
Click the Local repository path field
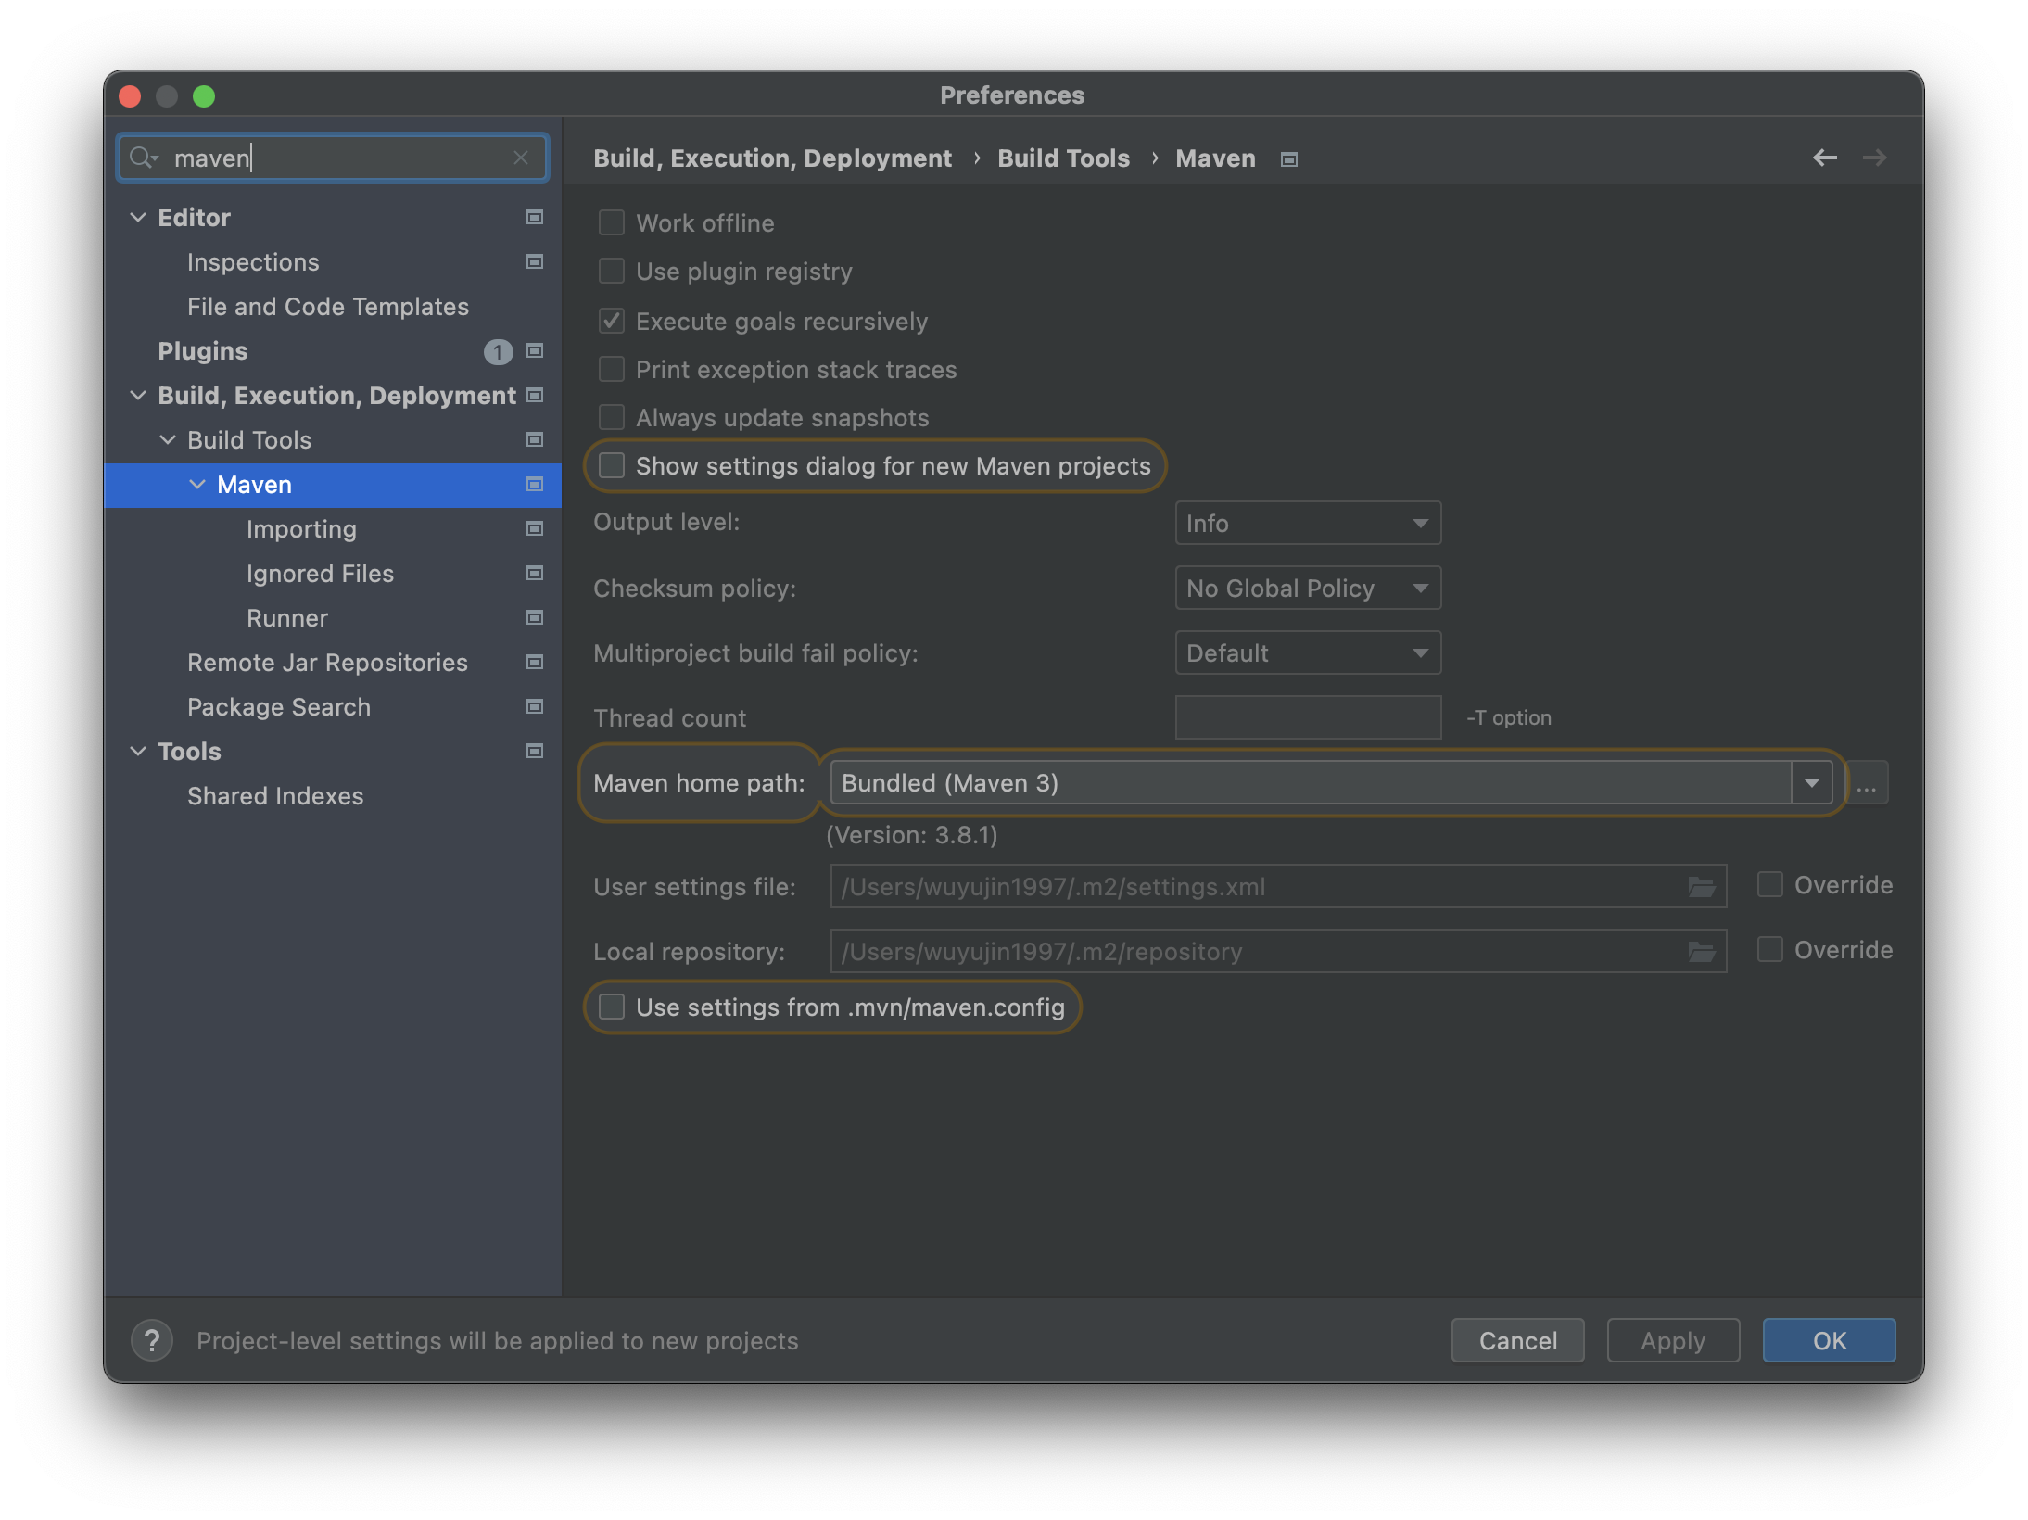coord(1278,952)
